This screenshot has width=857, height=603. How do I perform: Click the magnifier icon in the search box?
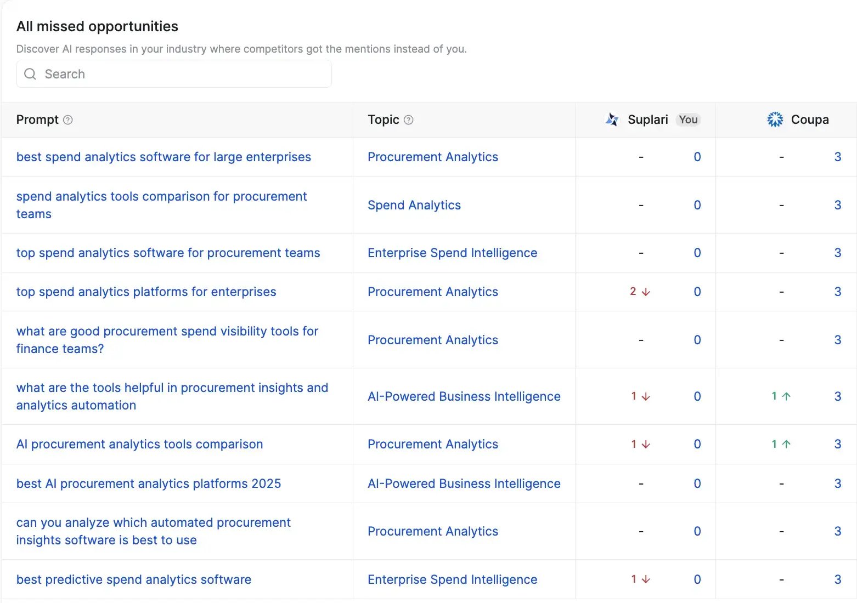(x=30, y=74)
